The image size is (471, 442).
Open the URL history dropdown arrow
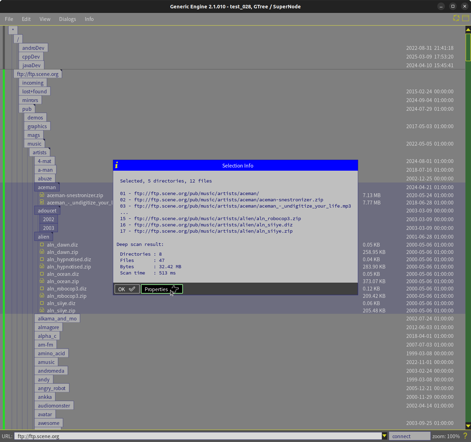coord(384,436)
